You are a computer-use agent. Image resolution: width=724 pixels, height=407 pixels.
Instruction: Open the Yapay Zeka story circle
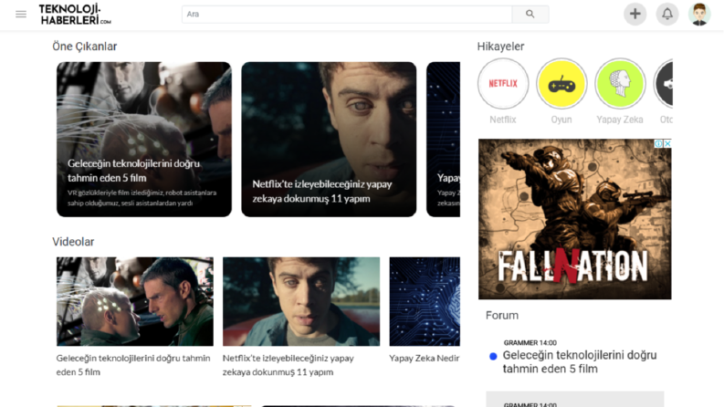pos(620,84)
